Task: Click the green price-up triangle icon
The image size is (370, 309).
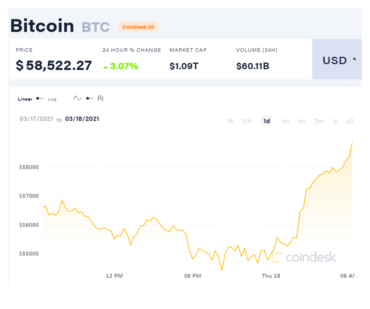Action: (106, 67)
